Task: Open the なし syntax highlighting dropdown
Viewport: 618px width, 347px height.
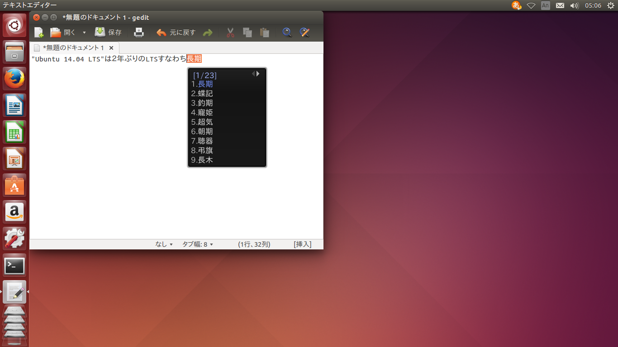Action: [164, 244]
